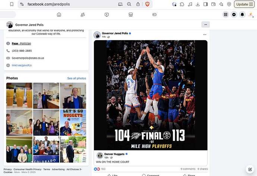Open the VPN shield icon in toolbar

pos(229,4)
